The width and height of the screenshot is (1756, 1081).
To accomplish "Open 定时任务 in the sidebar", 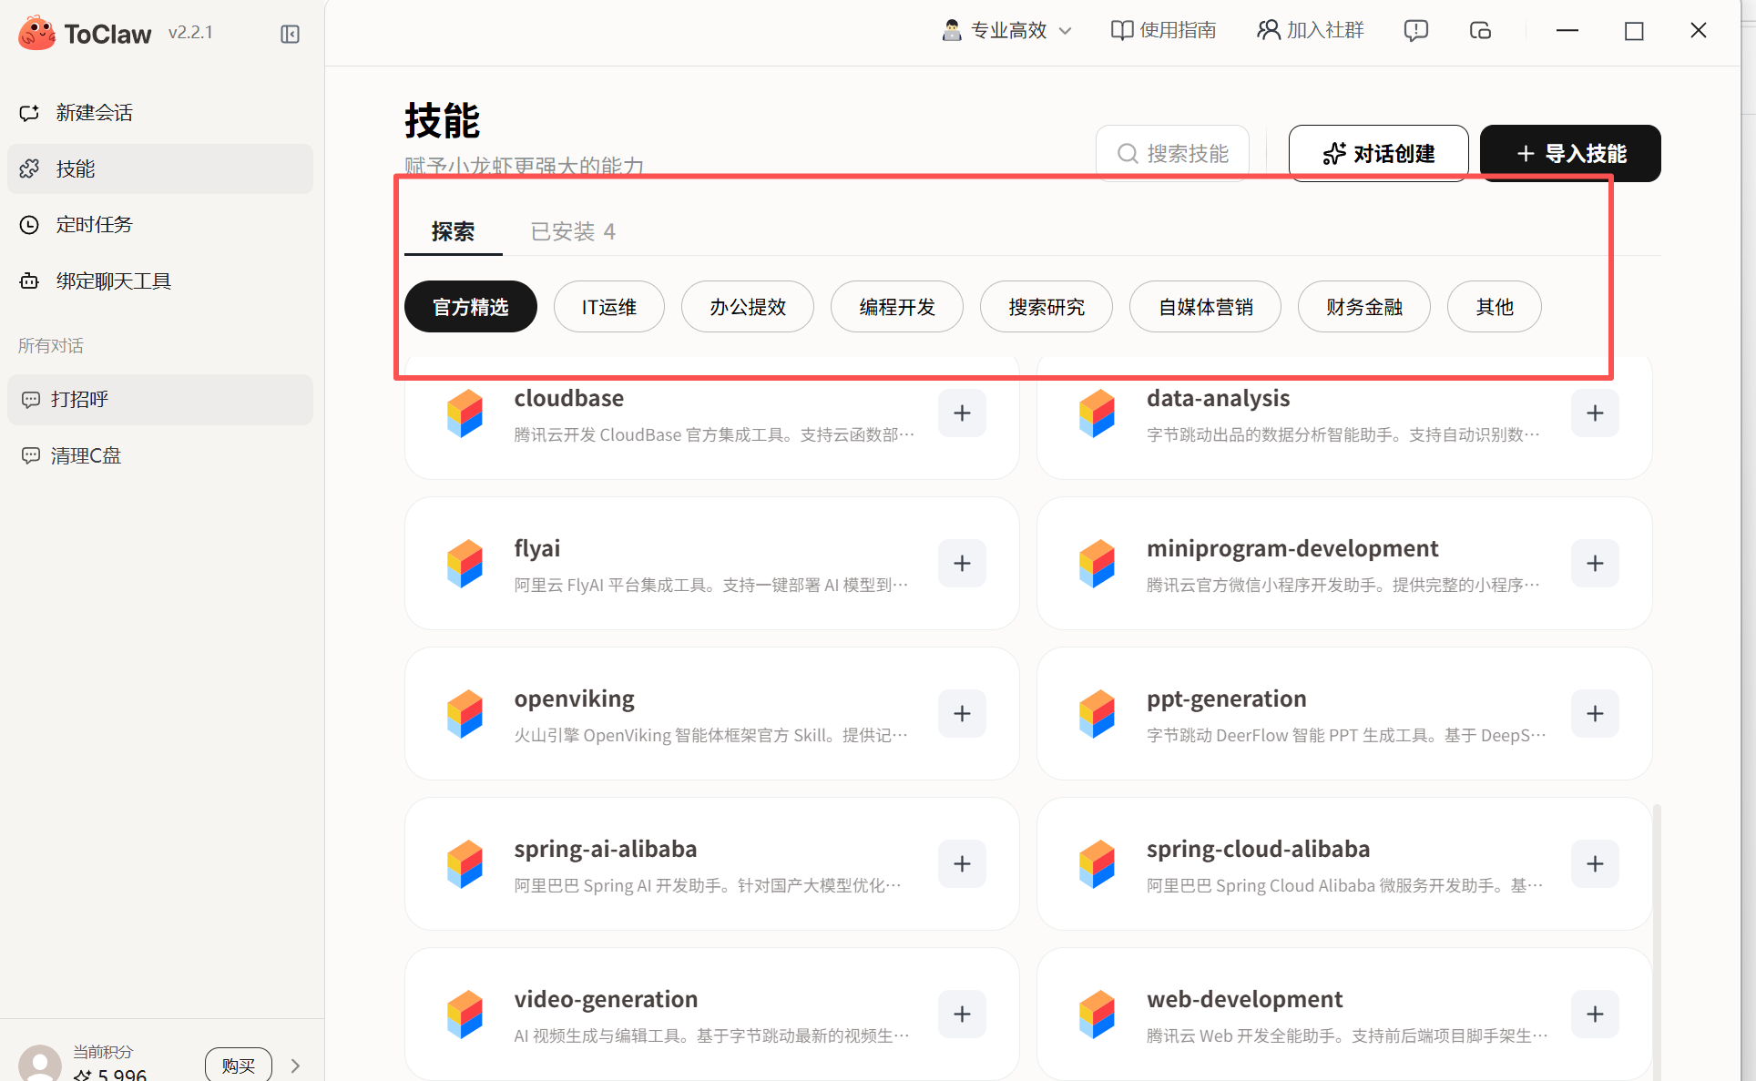I will coord(94,225).
